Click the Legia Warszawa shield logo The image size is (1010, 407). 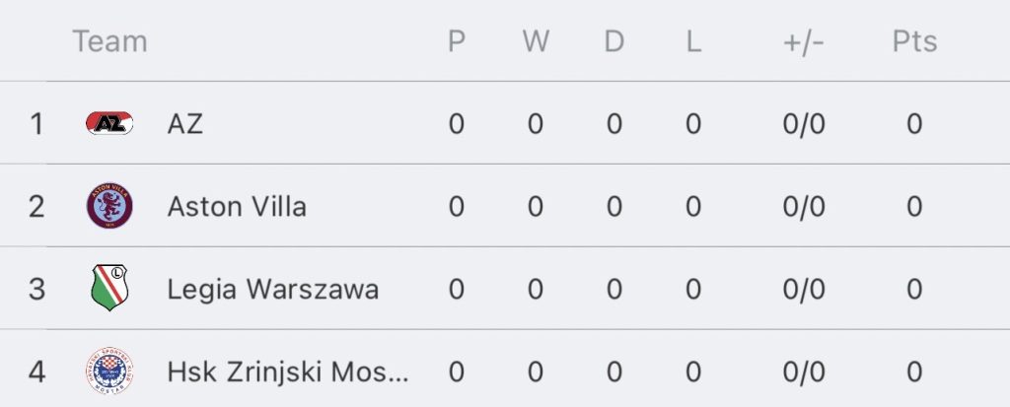pyautogui.click(x=109, y=289)
